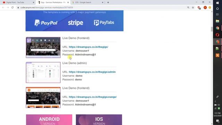Click the orange frontend demo thumbnail
Screen dimensions: 222x125
(43, 98)
